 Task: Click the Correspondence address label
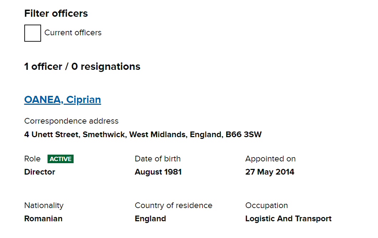click(71, 121)
